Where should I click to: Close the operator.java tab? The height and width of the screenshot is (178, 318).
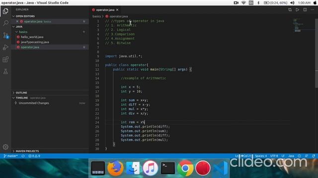point(117,10)
